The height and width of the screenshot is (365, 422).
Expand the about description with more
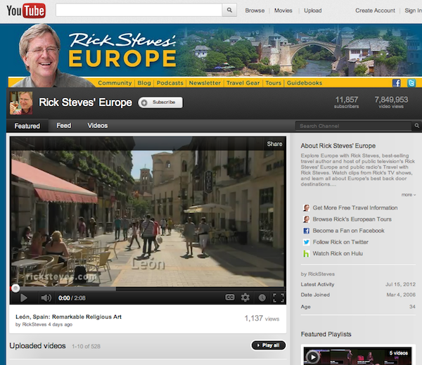[408, 195]
